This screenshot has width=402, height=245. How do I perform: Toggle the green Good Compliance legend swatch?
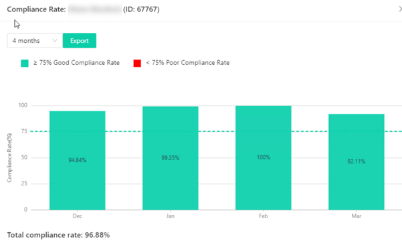pyautogui.click(x=25, y=63)
